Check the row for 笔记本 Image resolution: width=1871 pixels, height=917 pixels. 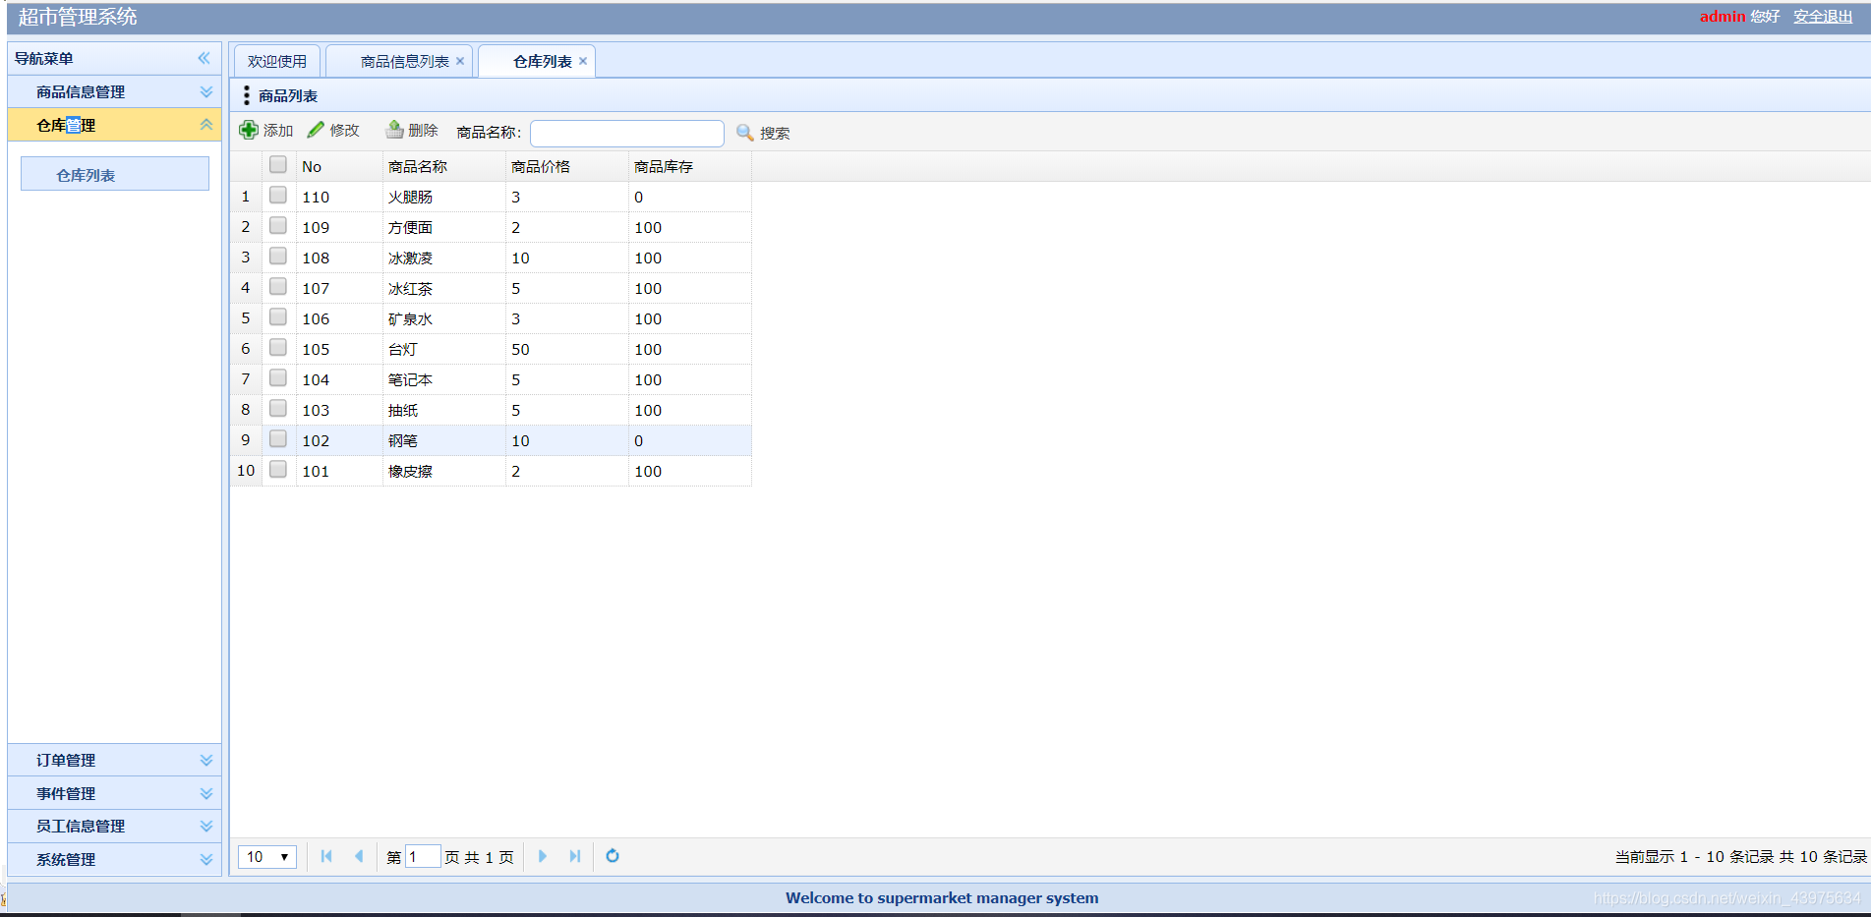(x=278, y=378)
